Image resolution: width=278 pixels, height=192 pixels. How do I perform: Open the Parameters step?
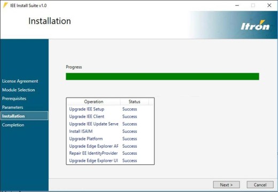point(13,107)
